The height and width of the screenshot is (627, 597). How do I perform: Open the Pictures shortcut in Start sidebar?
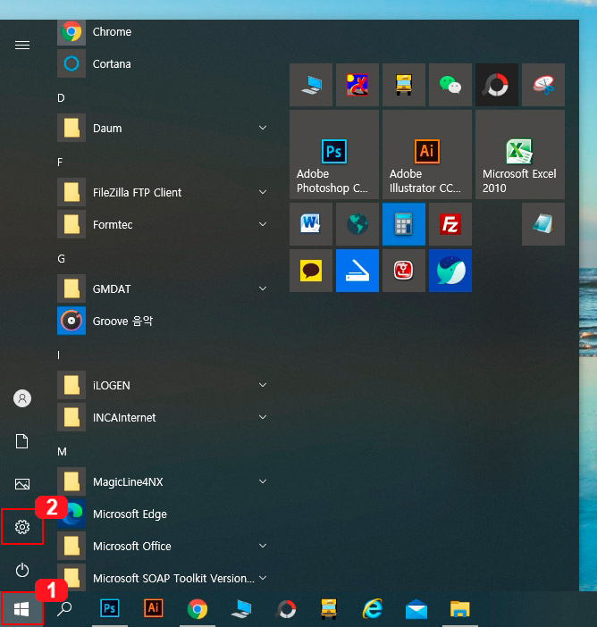click(22, 484)
